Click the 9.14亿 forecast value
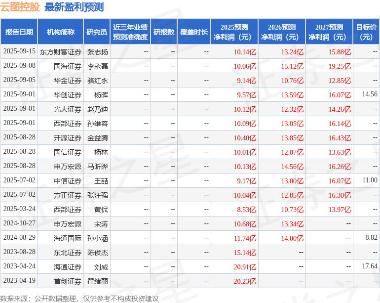This screenshot has height=303, width=380. point(246,81)
